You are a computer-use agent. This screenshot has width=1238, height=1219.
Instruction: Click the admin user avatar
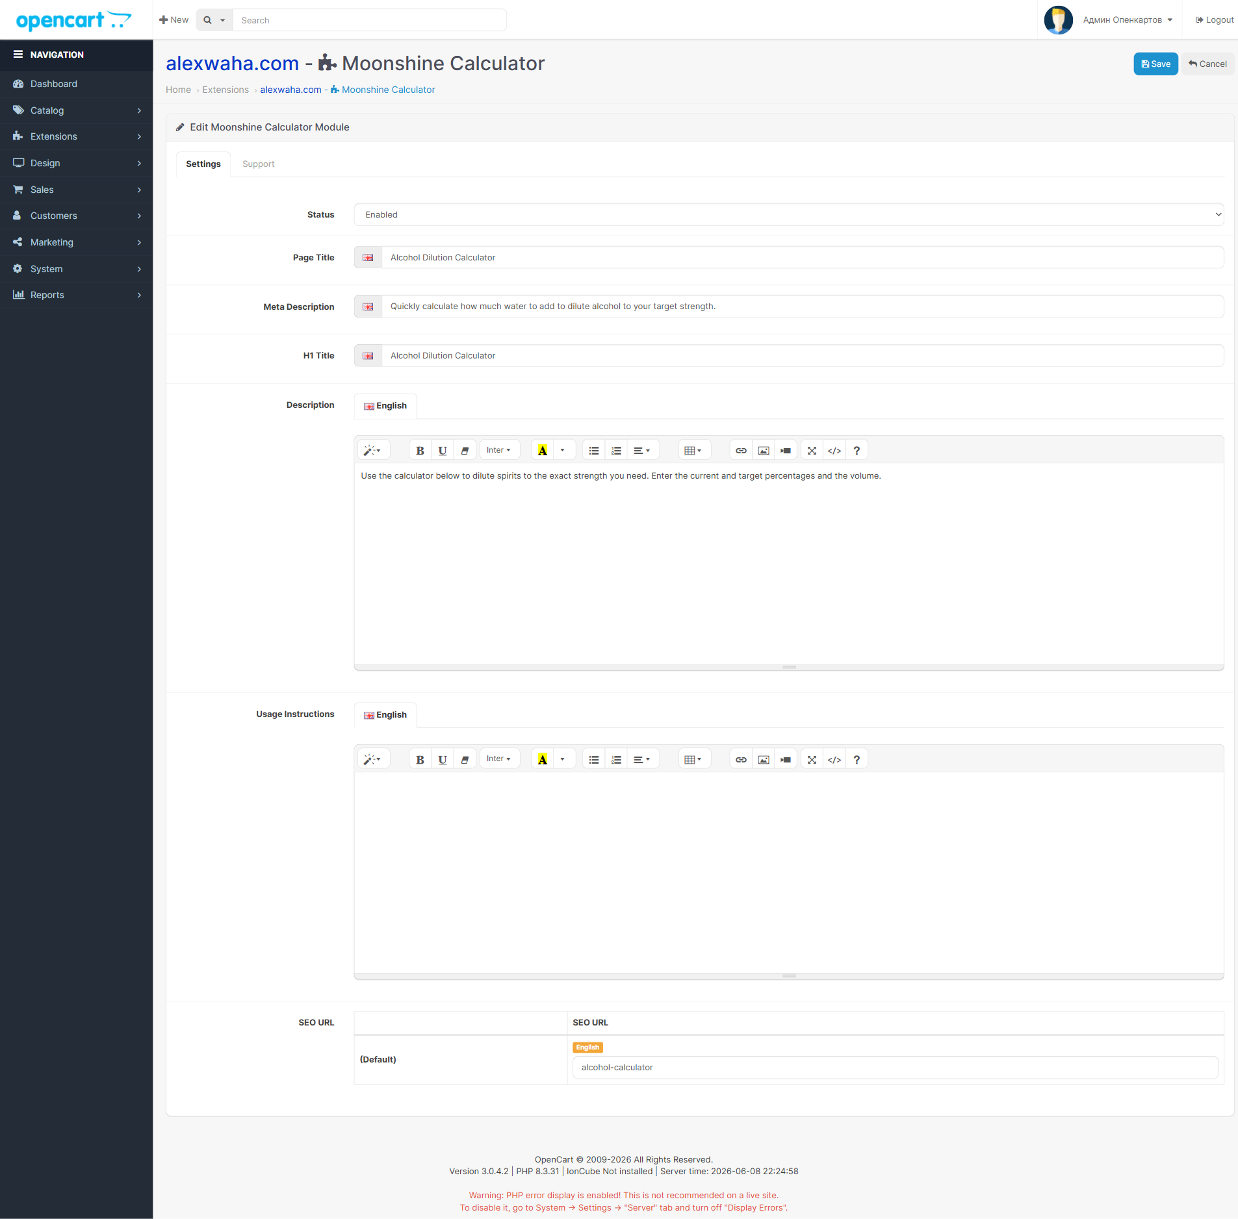[x=1058, y=20]
